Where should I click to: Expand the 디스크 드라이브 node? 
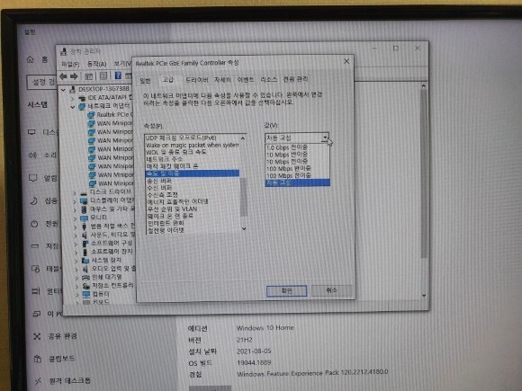(x=75, y=192)
